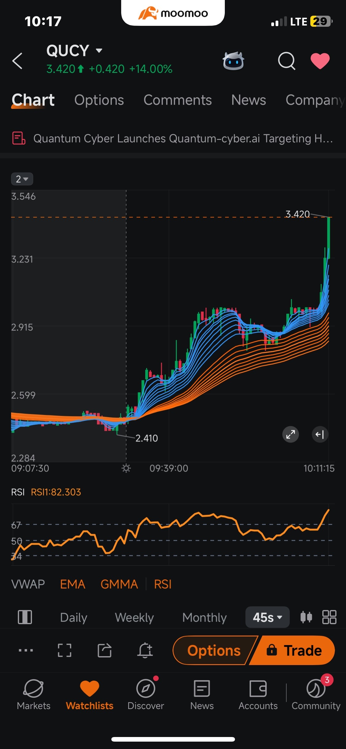Select Daily timeframe

point(74,617)
